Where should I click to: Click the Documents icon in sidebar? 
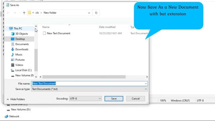click(13, 44)
